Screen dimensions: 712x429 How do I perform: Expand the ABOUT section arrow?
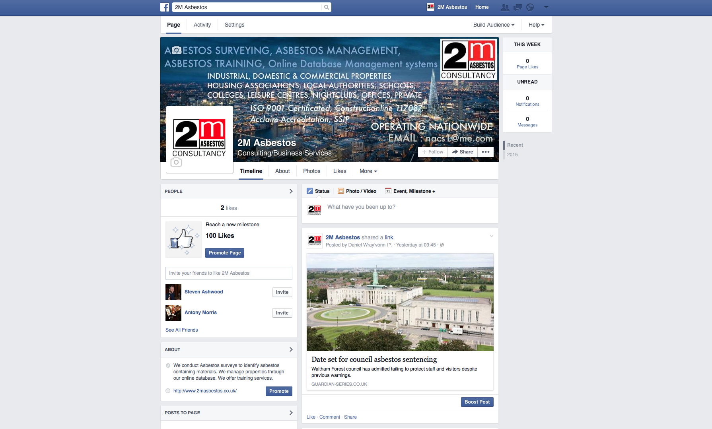291,349
